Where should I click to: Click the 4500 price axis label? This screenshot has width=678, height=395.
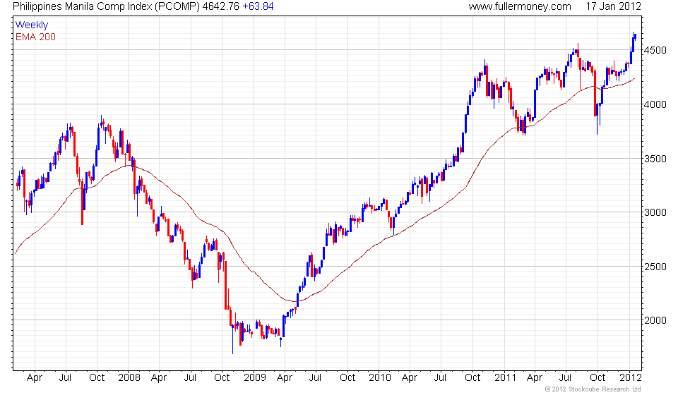[655, 51]
